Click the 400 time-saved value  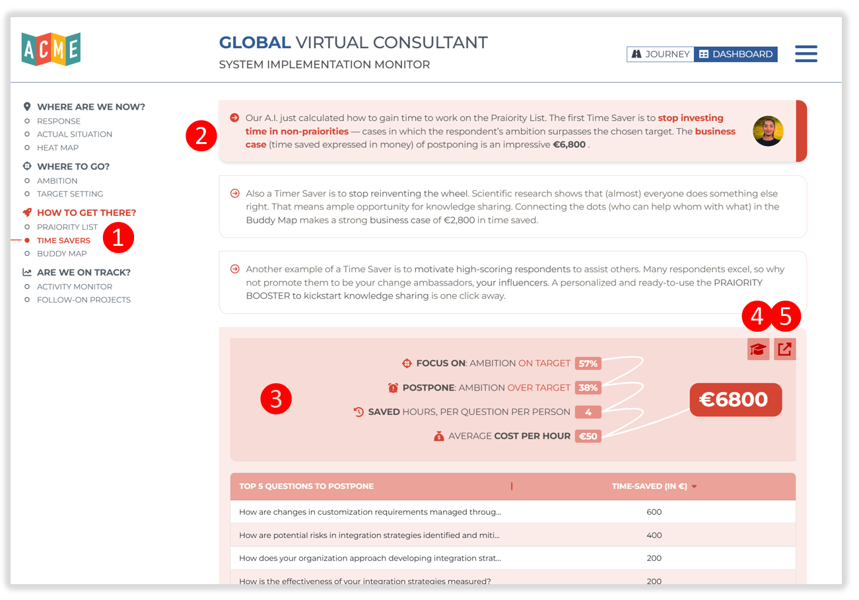click(654, 535)
